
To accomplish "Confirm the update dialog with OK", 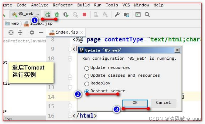I will (135, 103).
